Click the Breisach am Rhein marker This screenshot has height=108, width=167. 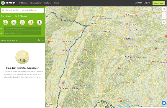point(60,87)
